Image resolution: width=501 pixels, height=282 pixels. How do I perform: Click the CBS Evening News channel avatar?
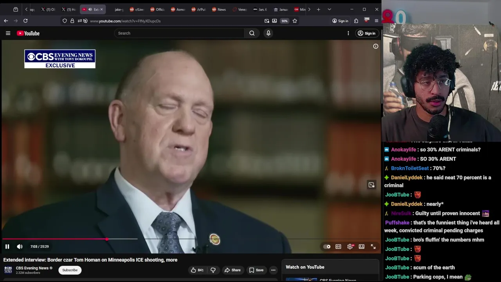pyautogui.click(x=8, y=270)
